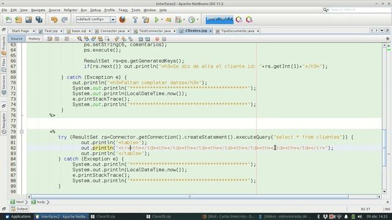
Task: Switch to History view button
Action: (34, 38)
